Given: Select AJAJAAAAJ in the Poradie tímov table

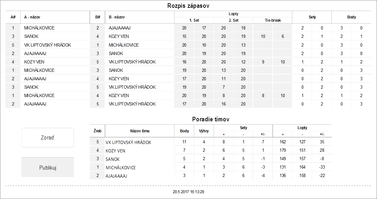Looking at the screenshot, I should tap(116, 176).
